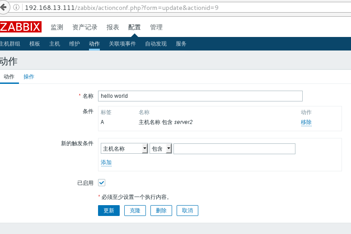This screenshot has width=351, height=234.
Task: Click condition text 主机名称 包含 server2
Action: (165, 122)
